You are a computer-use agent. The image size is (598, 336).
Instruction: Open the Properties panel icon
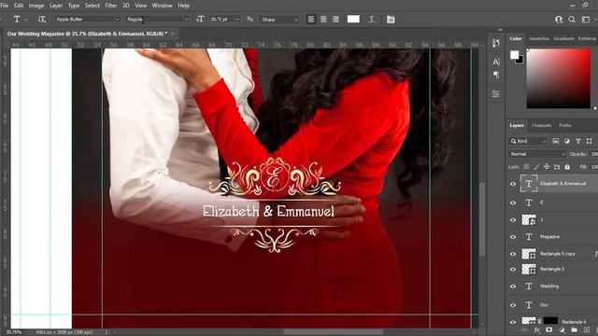tap(496, 93)
